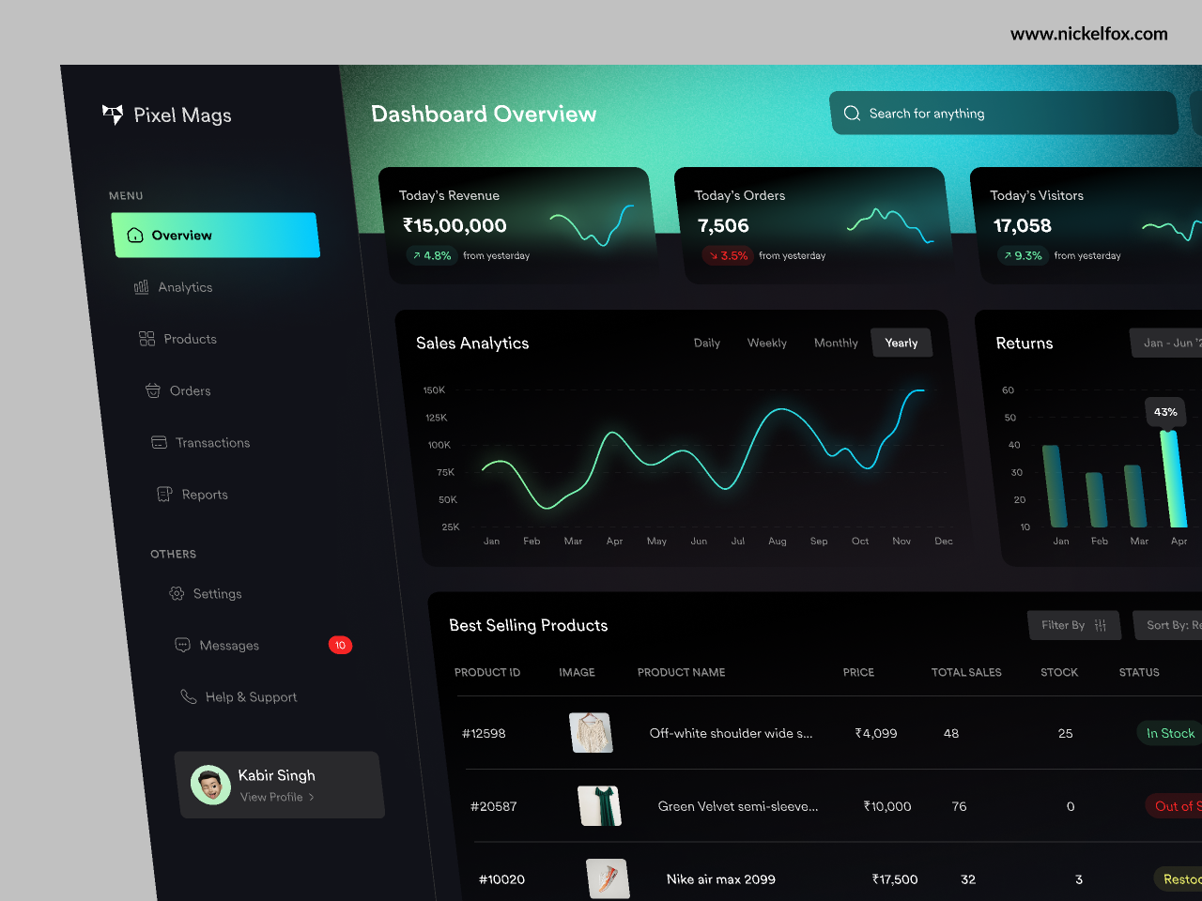Select Overview in the sidebar menu

point(216,235)
